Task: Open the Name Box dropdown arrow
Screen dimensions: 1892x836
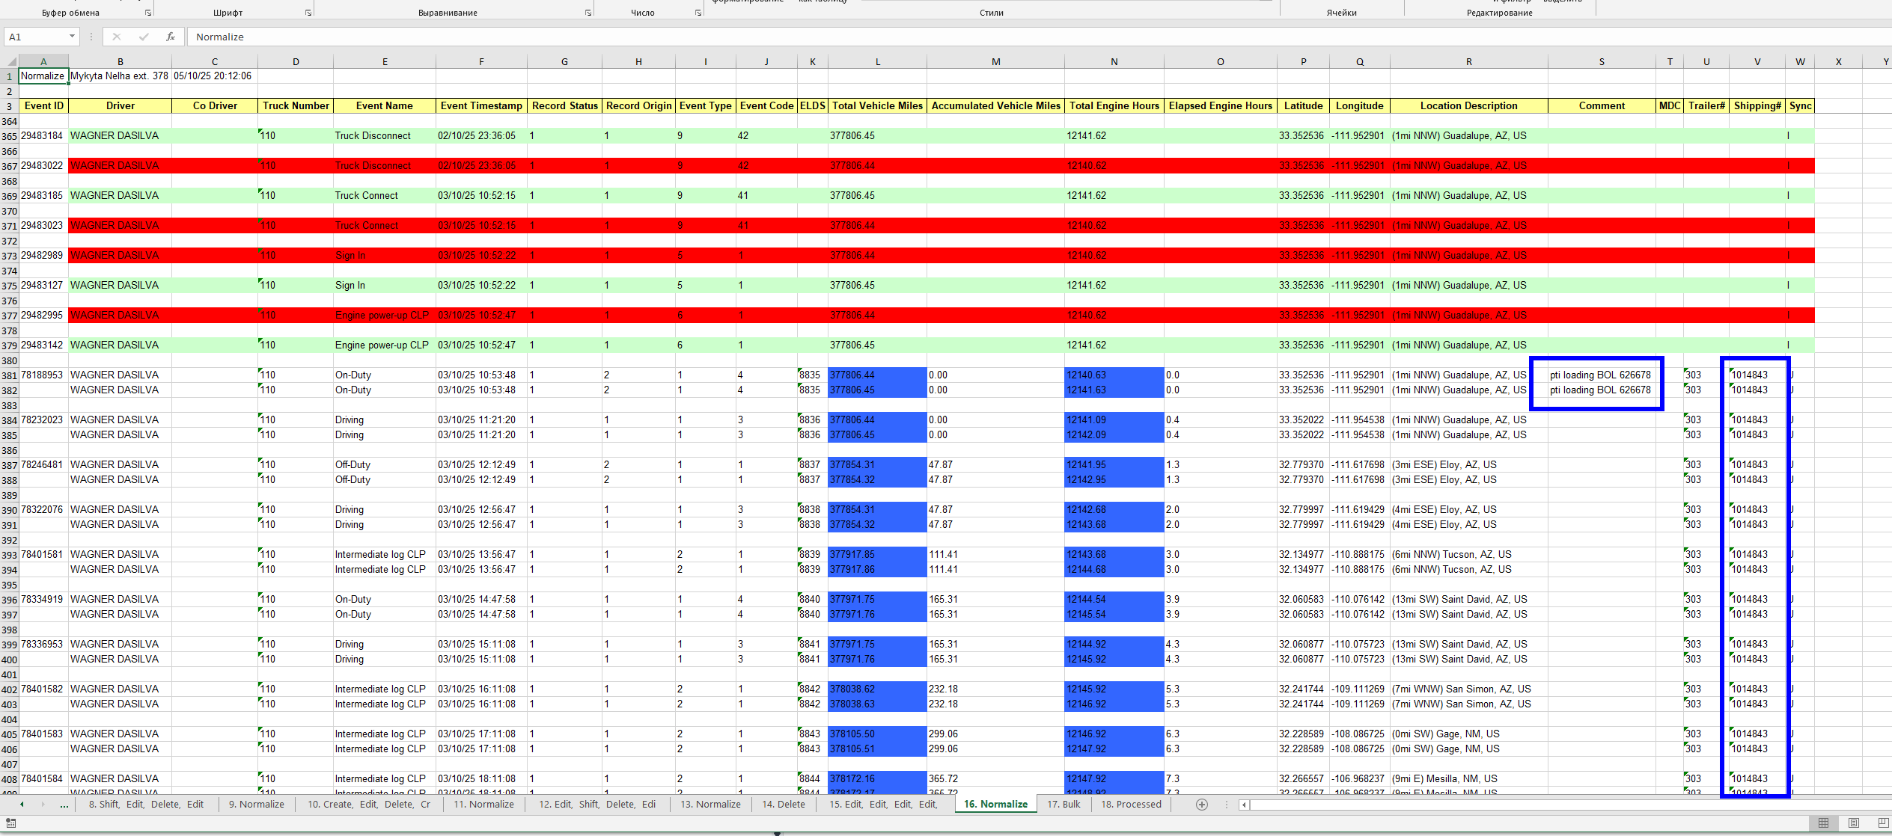Action: 72,37
